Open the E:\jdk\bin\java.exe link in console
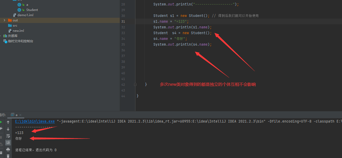Screen dimensions: 342x158 pyautogui.click(x=35, y=121)
